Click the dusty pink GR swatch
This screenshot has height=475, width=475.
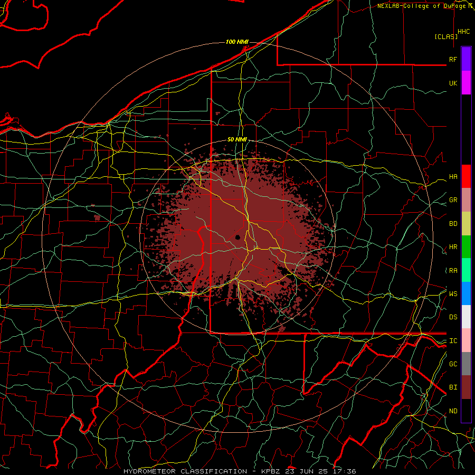pos(466,200)
